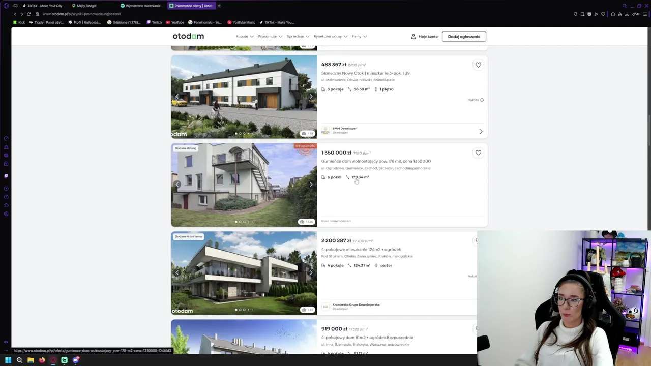The width and height of the screenshot is (651, 366).
Task: Show previous photo of Słoneczny Nowy Otok listing
Action: click(177, 97)
